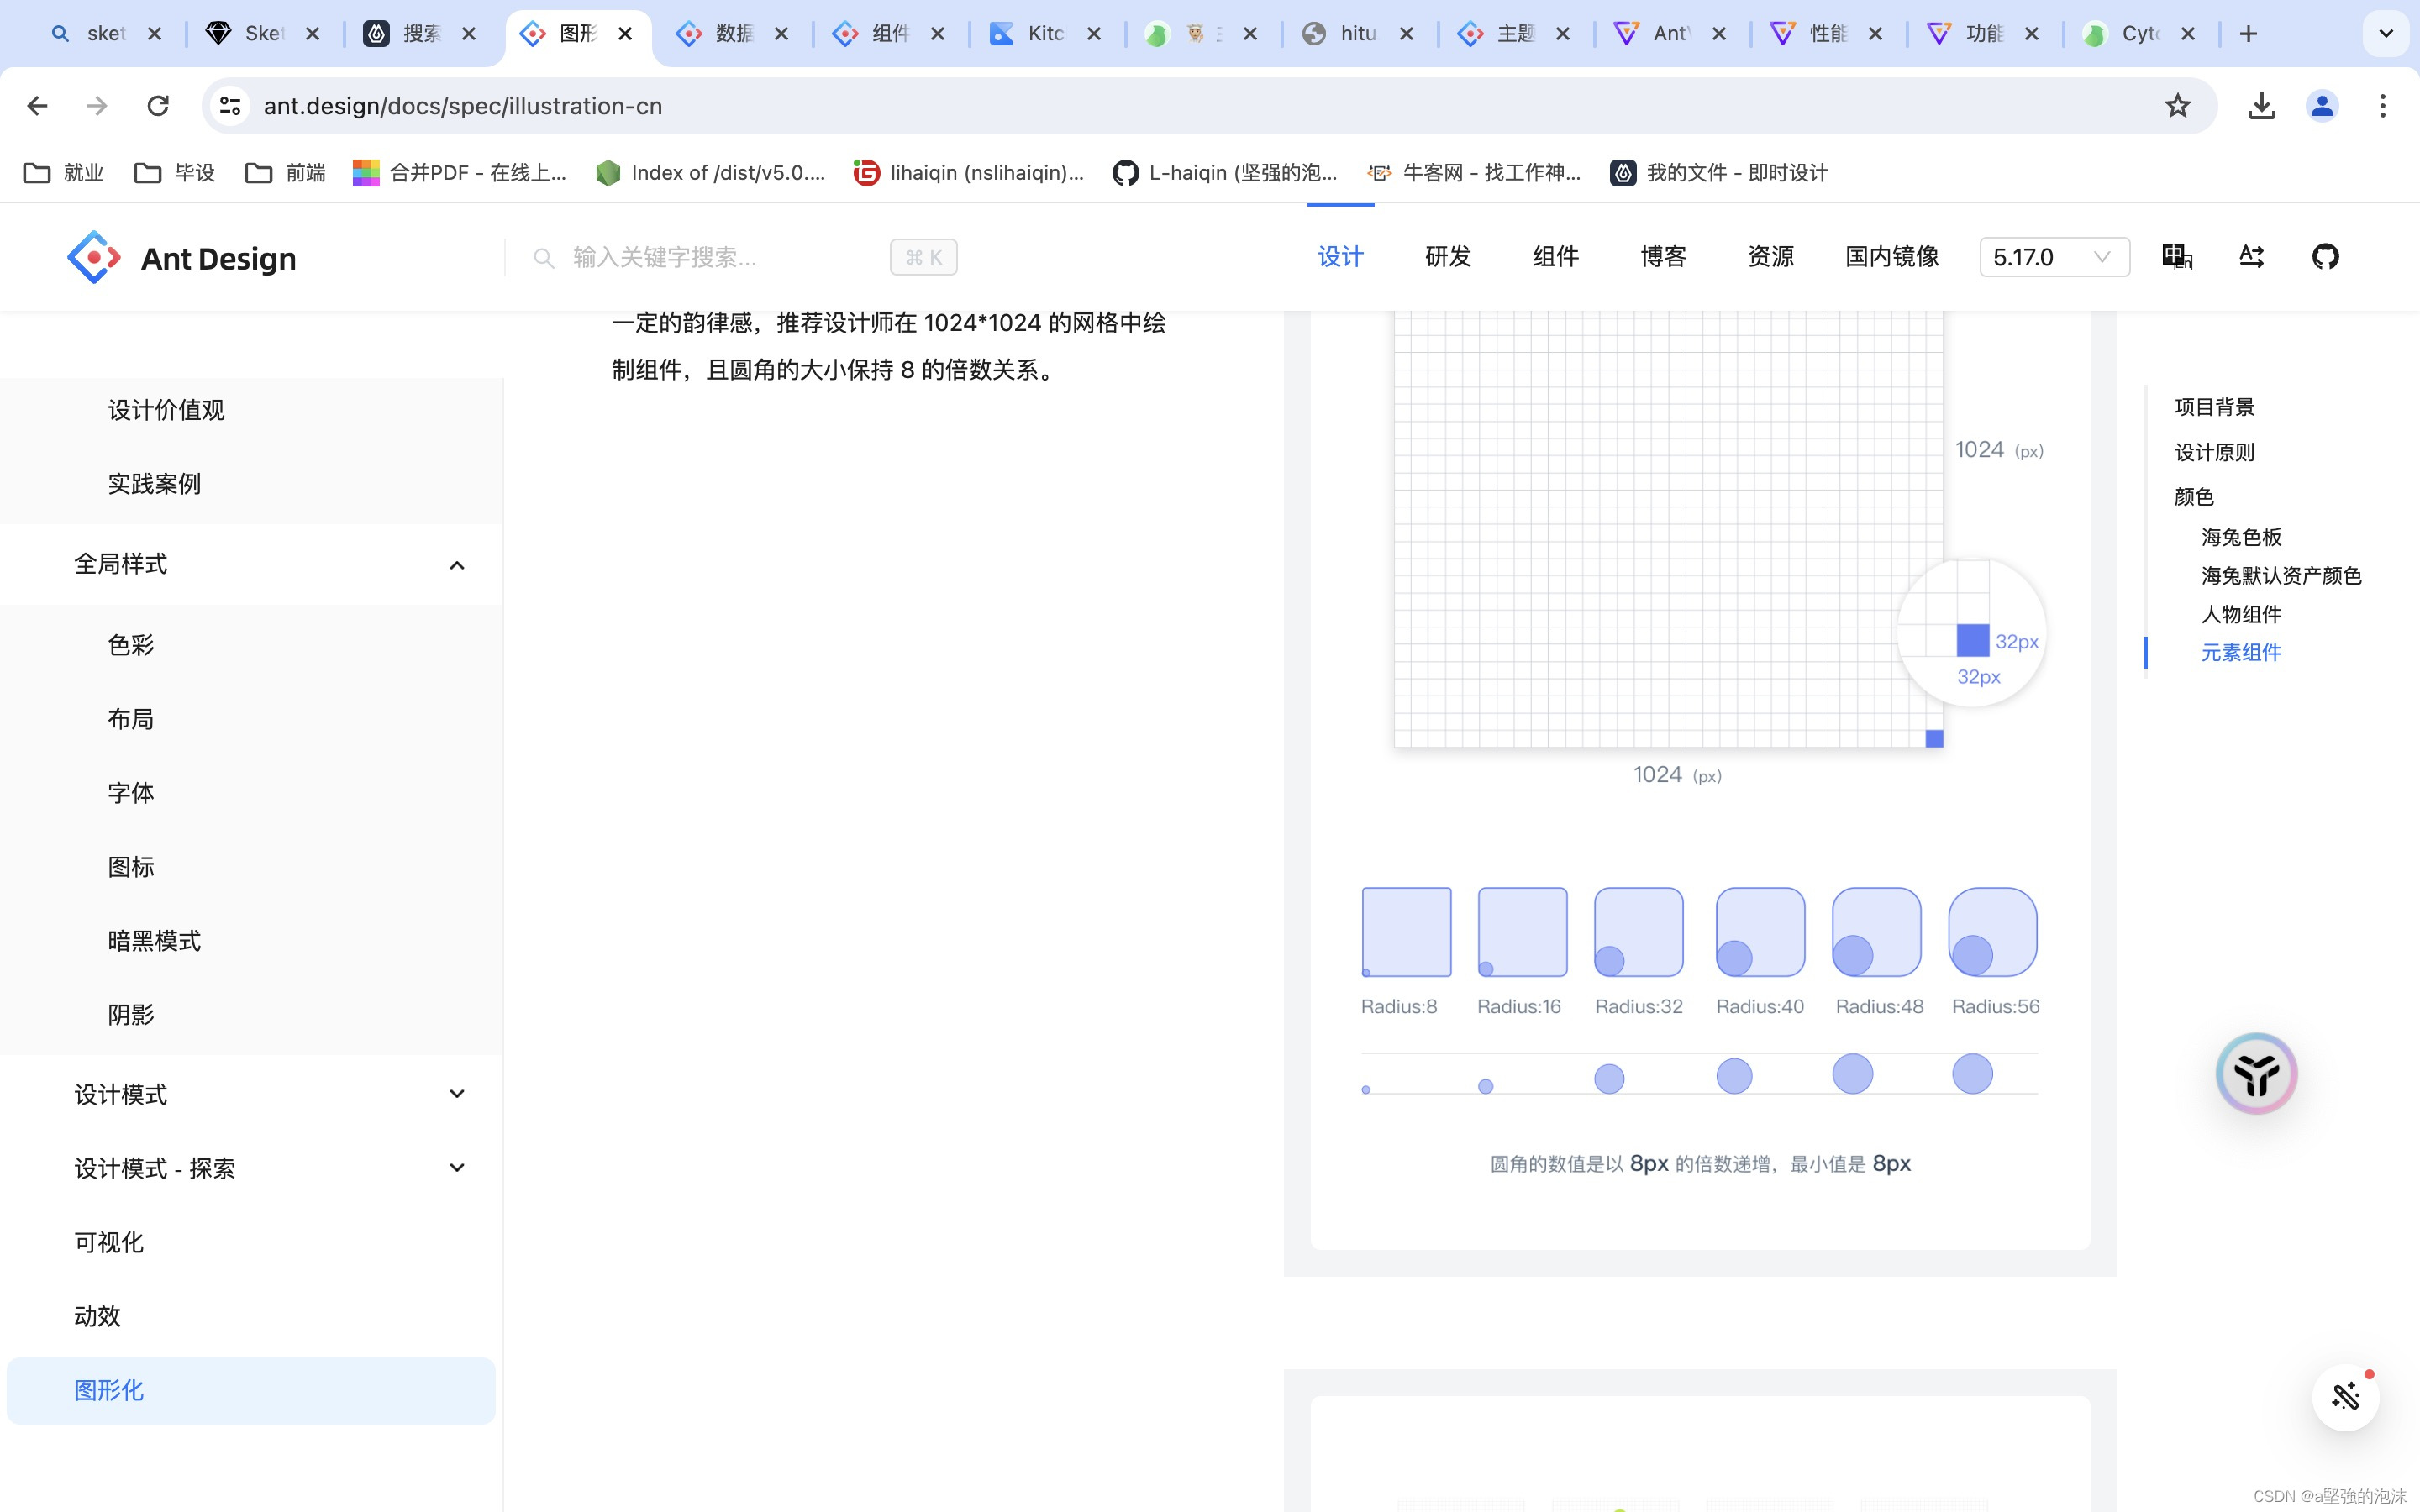
Task: Switch to the hitu browser tab
Action: (x=1358, y=33)
